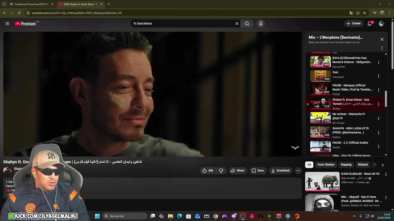Close the DualSenseX Download tab
Screen dimensions: 394x221
[x=52, y=4]
